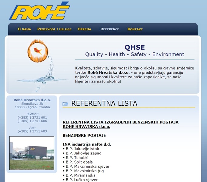
Task: Click fax number (+385) 1 3751 603
Action: click(32, 131)
